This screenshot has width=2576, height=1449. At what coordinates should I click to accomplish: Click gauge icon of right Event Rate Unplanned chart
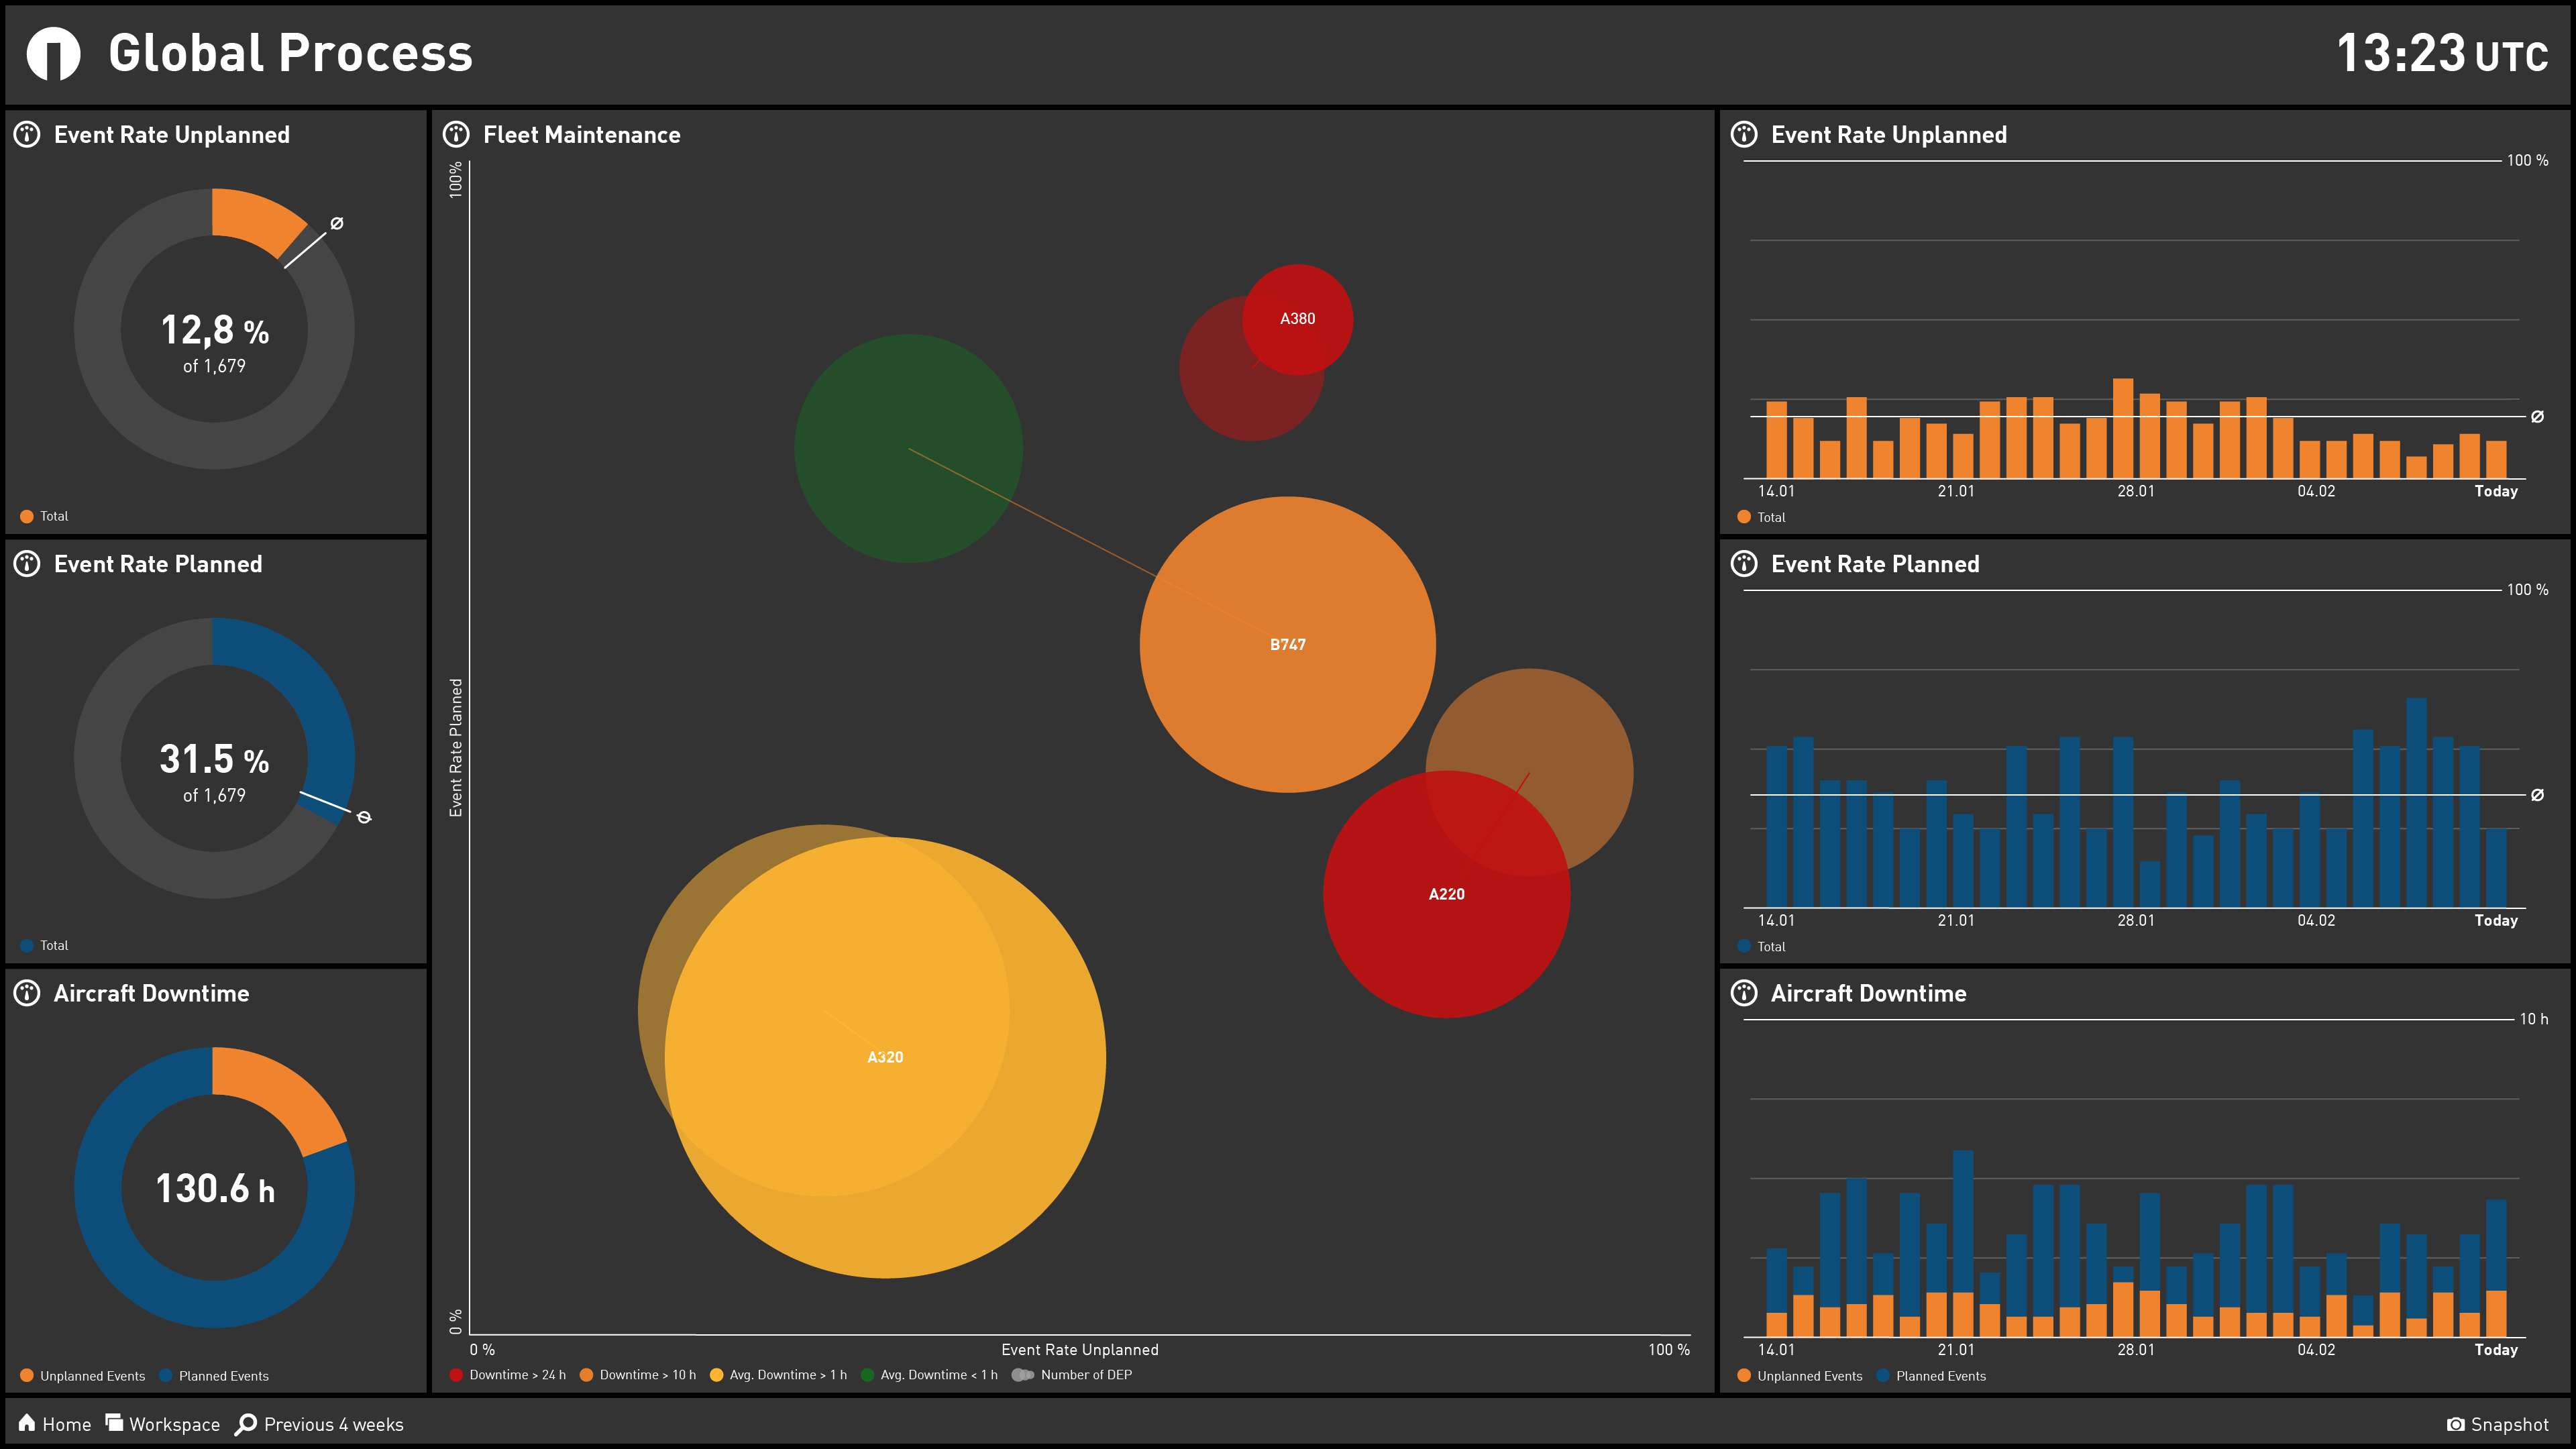tap(1744, 134)
